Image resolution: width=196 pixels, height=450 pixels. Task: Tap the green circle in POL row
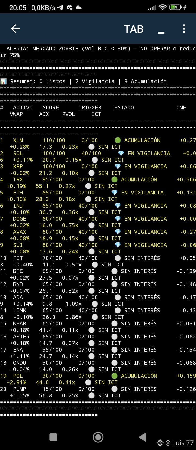(x=114, y=376)
